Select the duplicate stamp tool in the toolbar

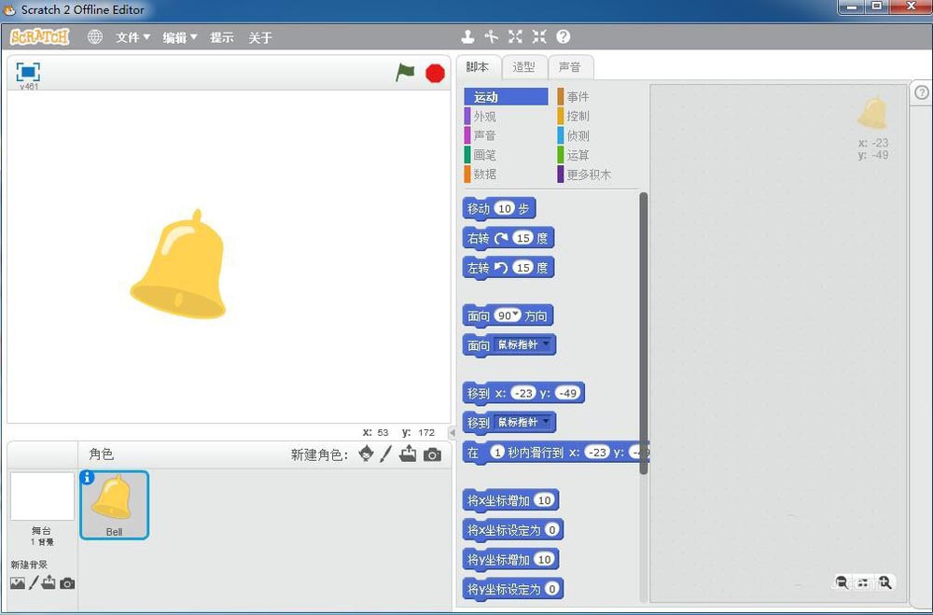click(468, 36)
